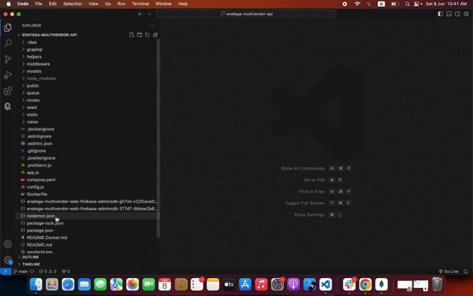473x296 pixels.
Task: Click Go Live in status bar
Action: pyautogui.click(x=448, y=271)
